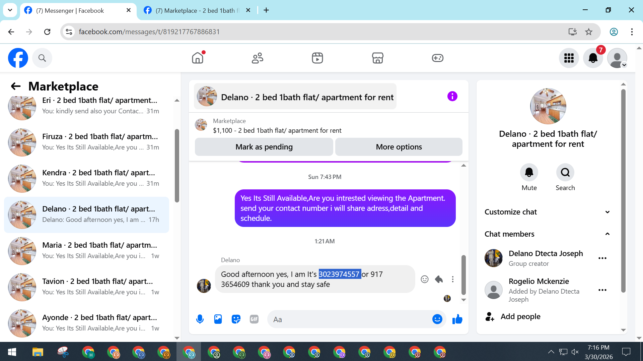Expand the Customize chat section

point(548,212)
